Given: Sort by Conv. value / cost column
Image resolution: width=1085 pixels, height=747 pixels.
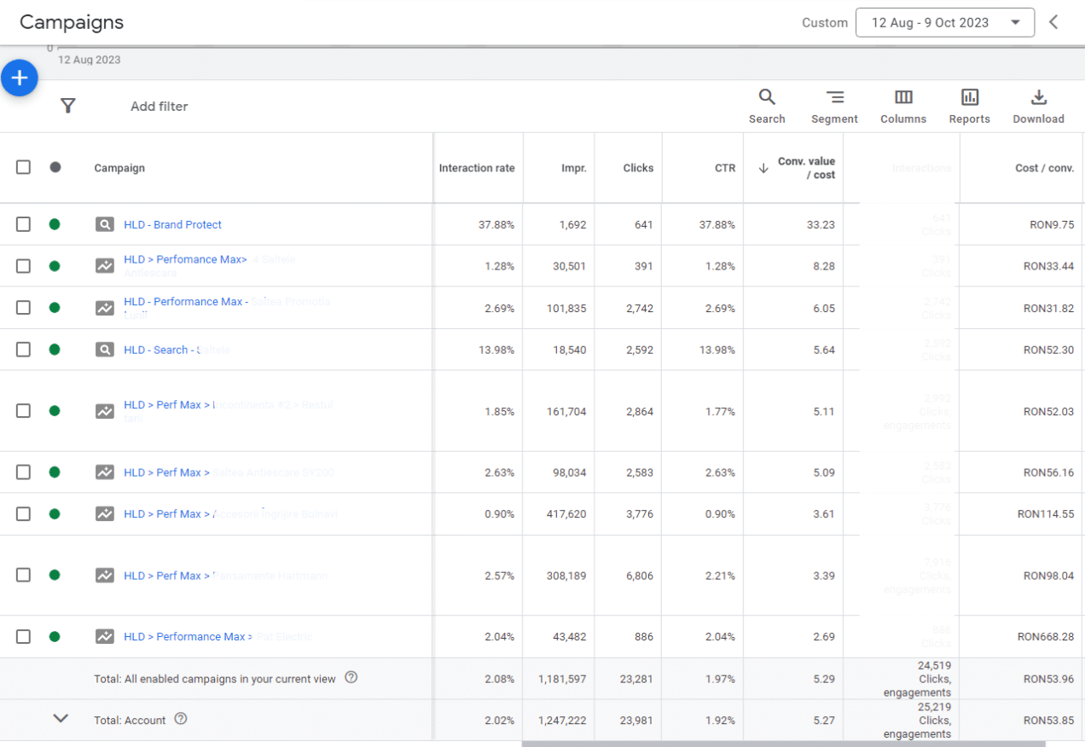Looking at the screenshot, I should 805,168.
